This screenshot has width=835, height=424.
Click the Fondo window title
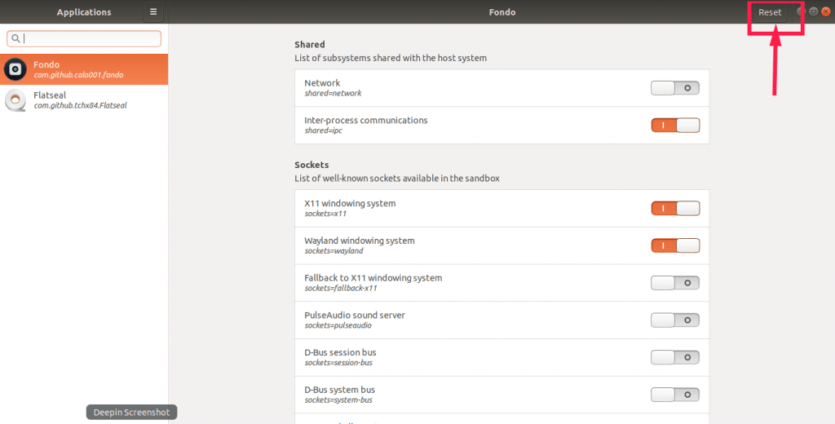(x=502, y=11)
